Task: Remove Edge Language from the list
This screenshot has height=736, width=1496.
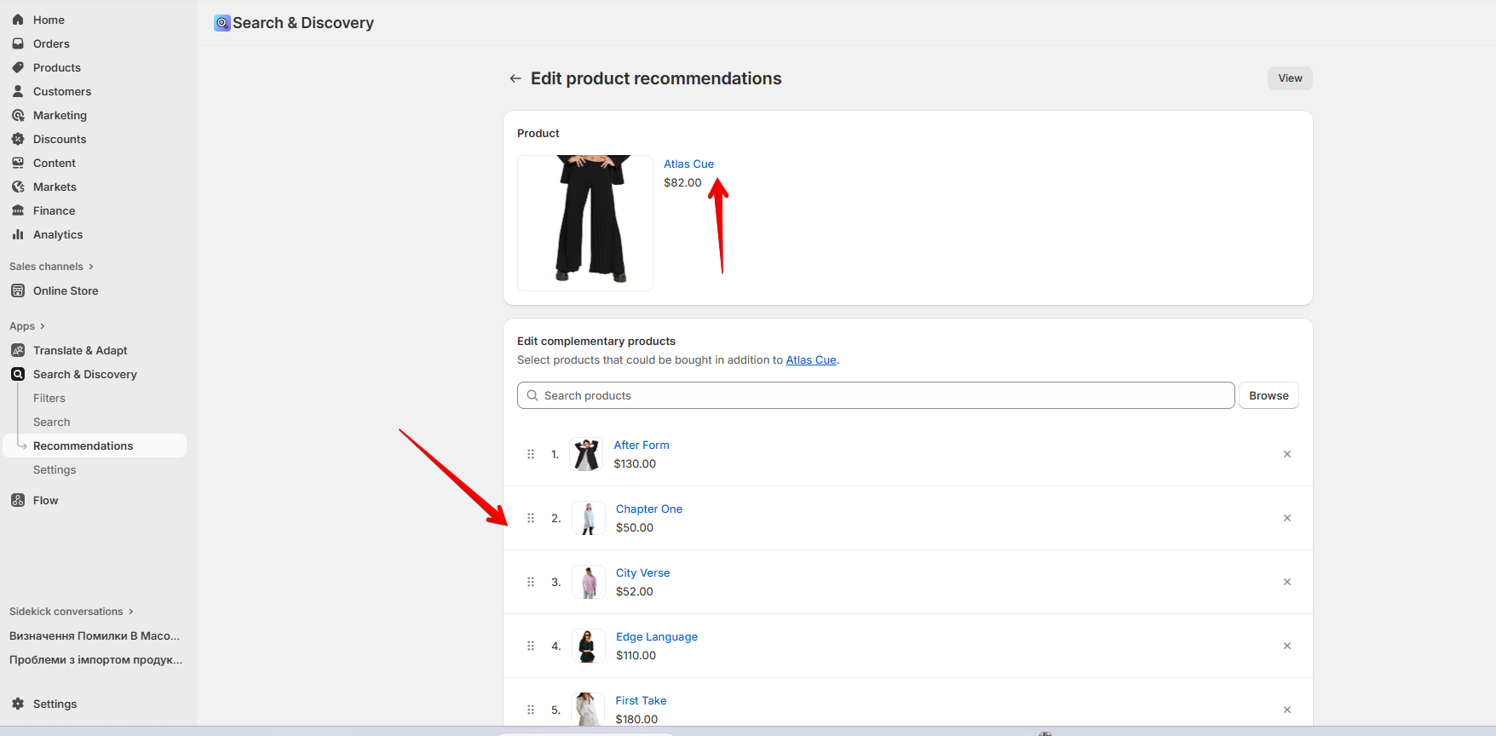Action: coord(1287,646)
